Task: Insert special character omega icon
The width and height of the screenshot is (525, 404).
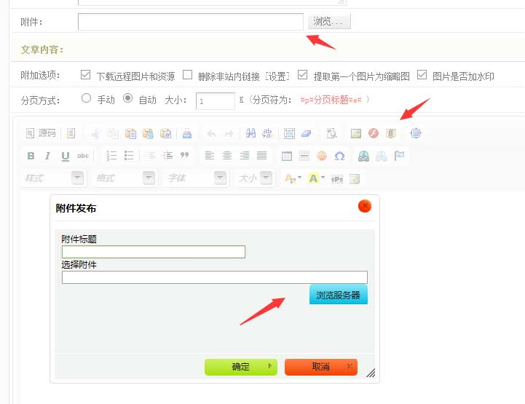Action: point(339,156)
